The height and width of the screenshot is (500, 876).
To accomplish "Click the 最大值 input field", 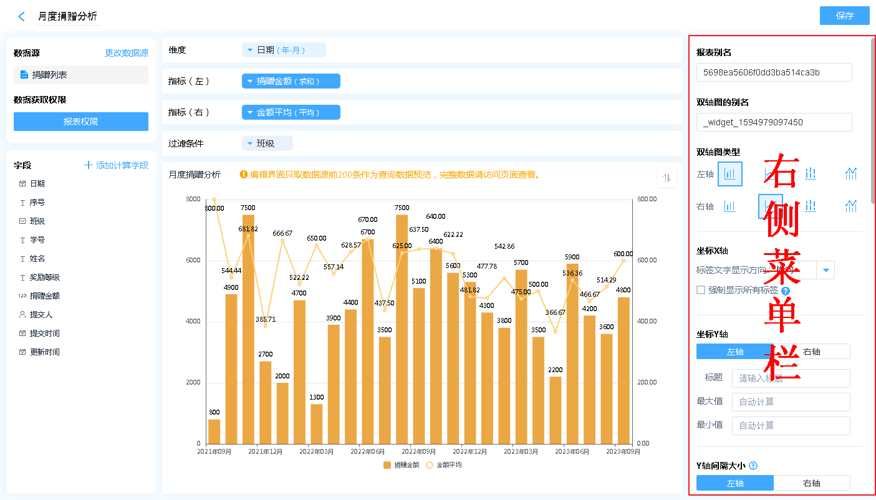I will coord(791,402).
